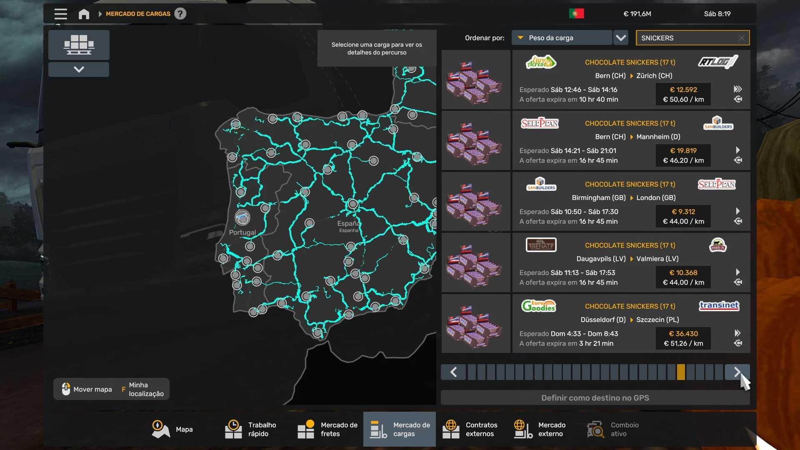The image size is (800, 450).
Task: Open the Mercado de fretes tab
Action: click(x=327, y=429)
